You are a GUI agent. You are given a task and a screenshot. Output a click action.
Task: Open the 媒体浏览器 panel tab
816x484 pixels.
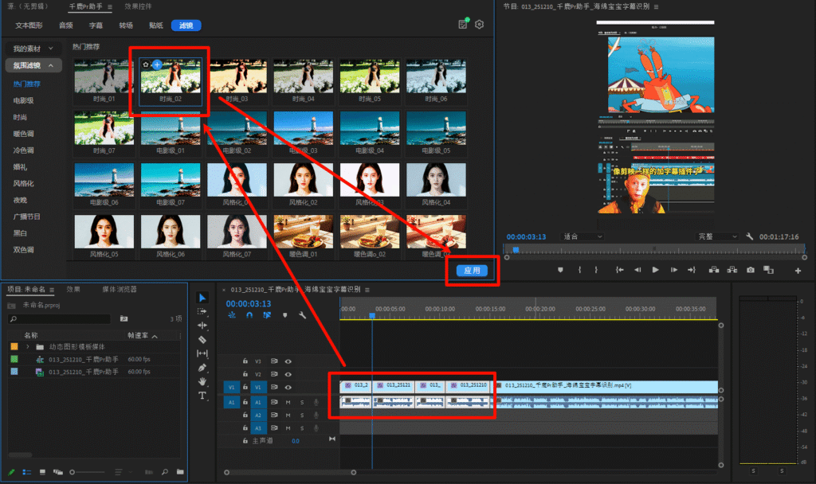[119, 289]
